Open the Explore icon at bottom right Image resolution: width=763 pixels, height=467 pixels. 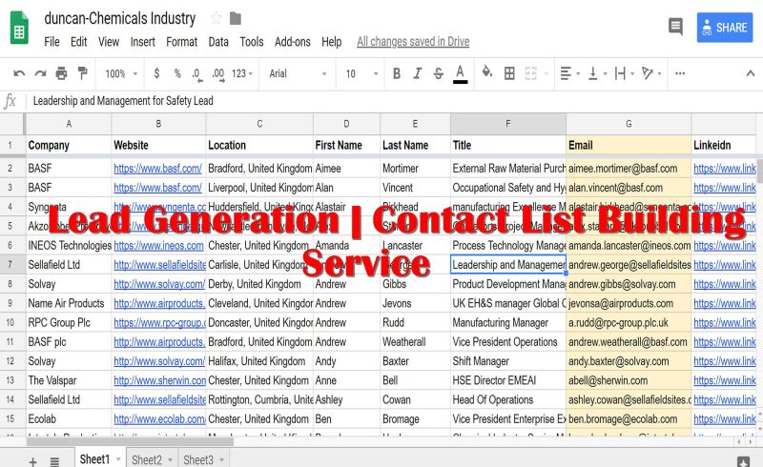(x=743, y=461)
